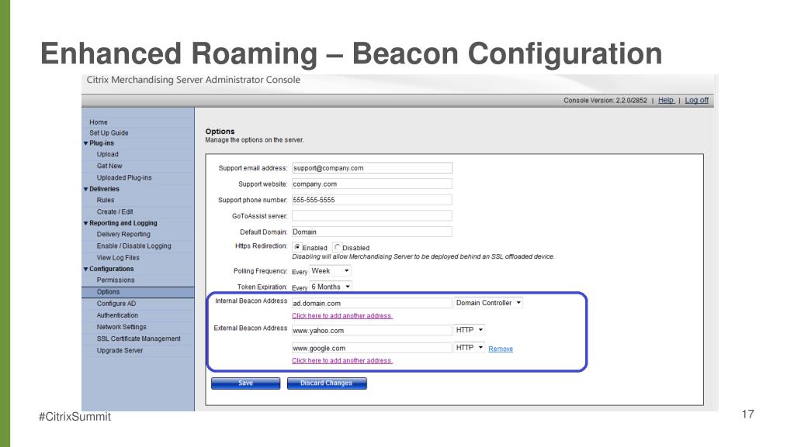Open the Authentication configuration page
This screenshot has height=447, width=794.
117,315
